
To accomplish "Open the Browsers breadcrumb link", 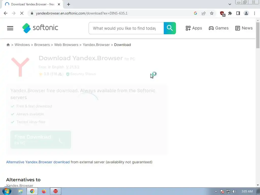I will click(x=42, y=45).
